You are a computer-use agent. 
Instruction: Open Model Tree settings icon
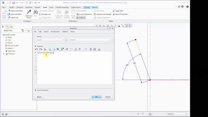(x=23, y=31)
